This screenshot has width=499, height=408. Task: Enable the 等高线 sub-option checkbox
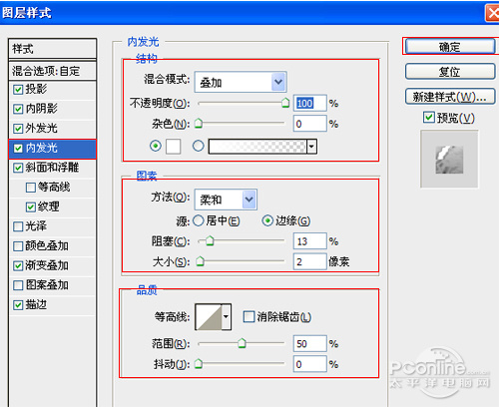point(31,188)
